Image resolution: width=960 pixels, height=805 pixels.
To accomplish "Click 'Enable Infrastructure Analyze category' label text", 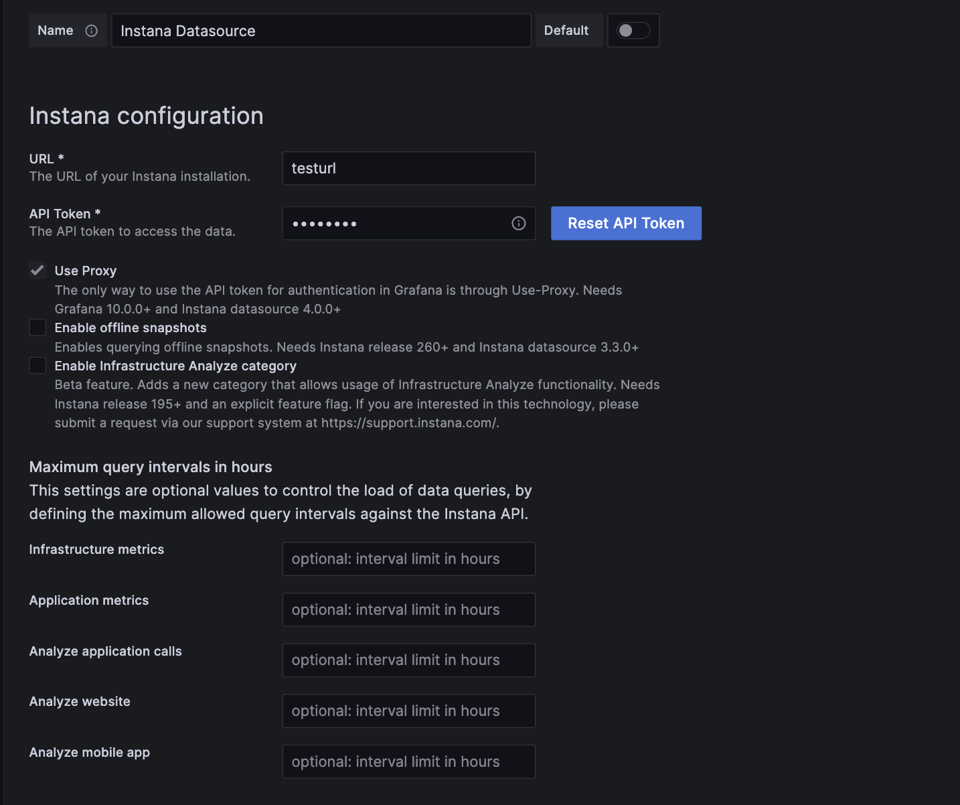I will pyautogui.click(x=175, y=366).
